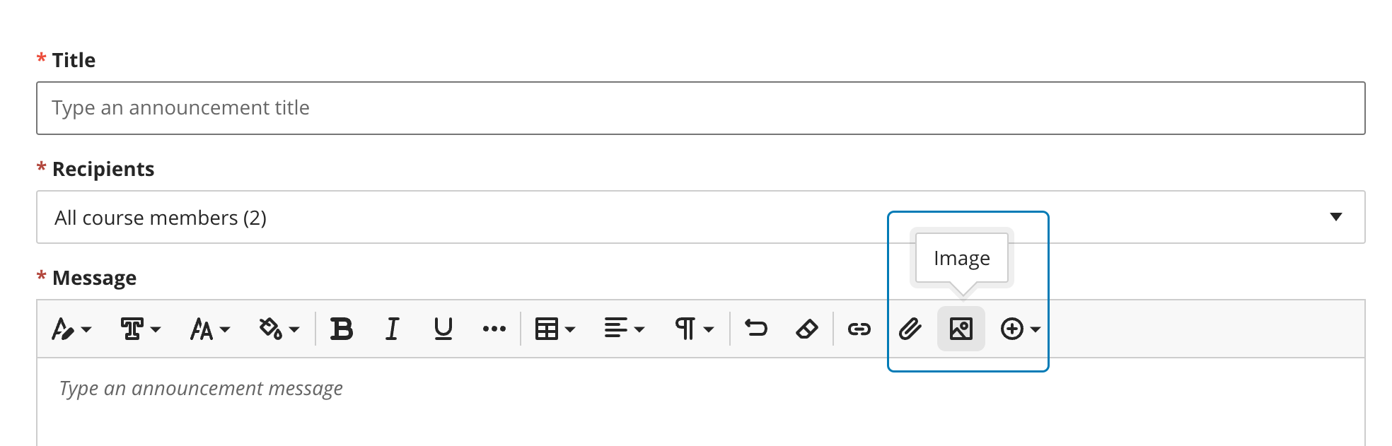Viewport: 1392px width, 446px height.
Task: Open the Recipients dropdown
Action: click(700, 217)
